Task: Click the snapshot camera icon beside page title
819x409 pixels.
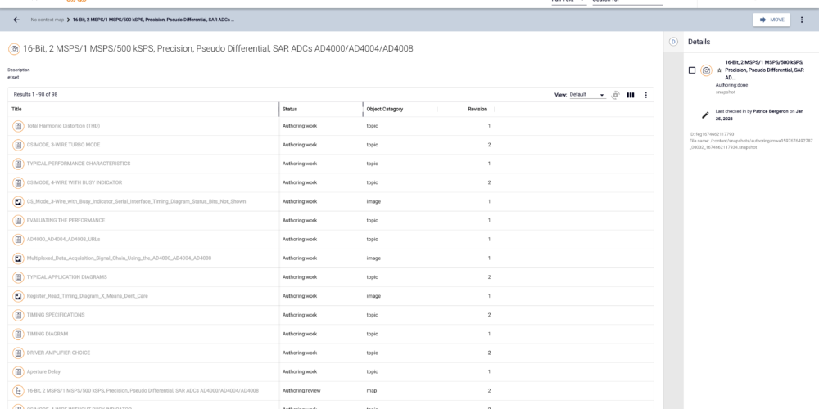Action: click(x=14, y=49)
